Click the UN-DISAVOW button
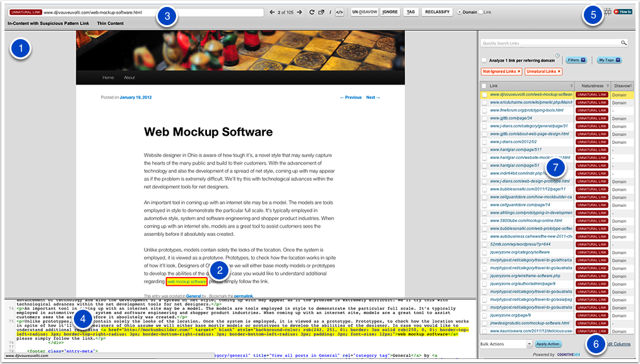This screenshot has height=364, width=640. point(364,12)
